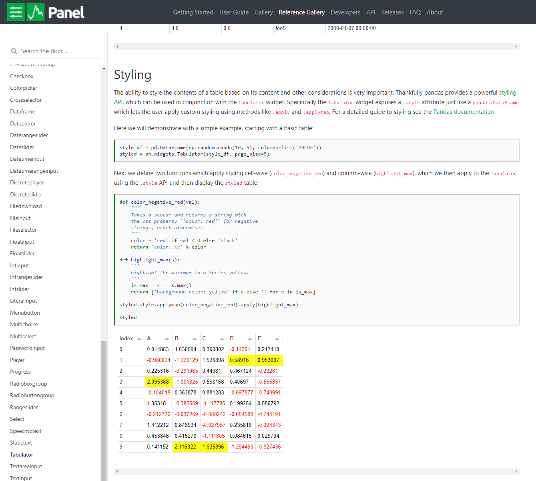Open Intrangeslider in sidebar list

(x=26, y=277)
